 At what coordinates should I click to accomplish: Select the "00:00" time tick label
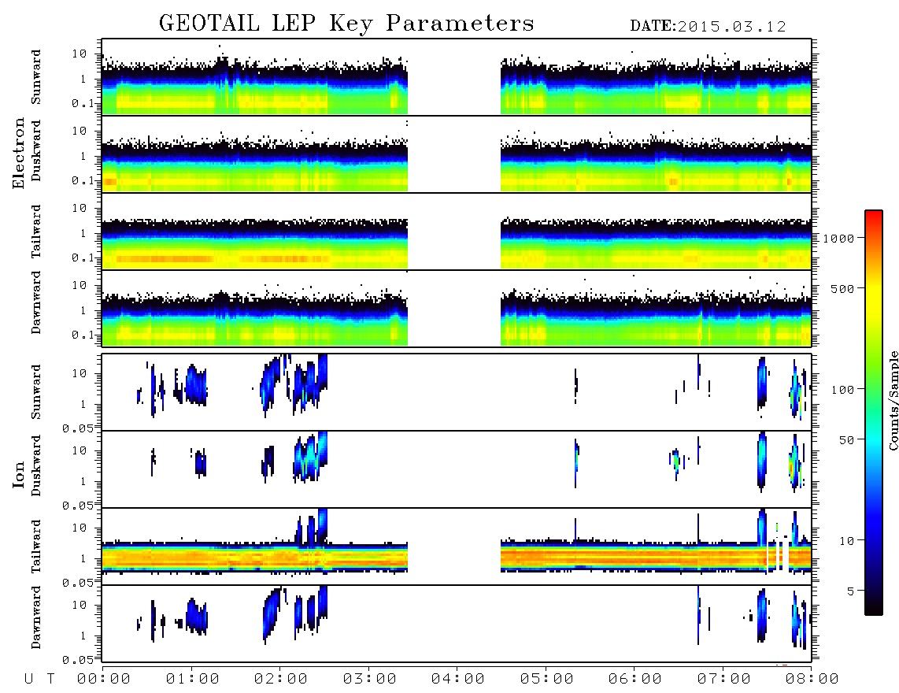pos(104,680)
